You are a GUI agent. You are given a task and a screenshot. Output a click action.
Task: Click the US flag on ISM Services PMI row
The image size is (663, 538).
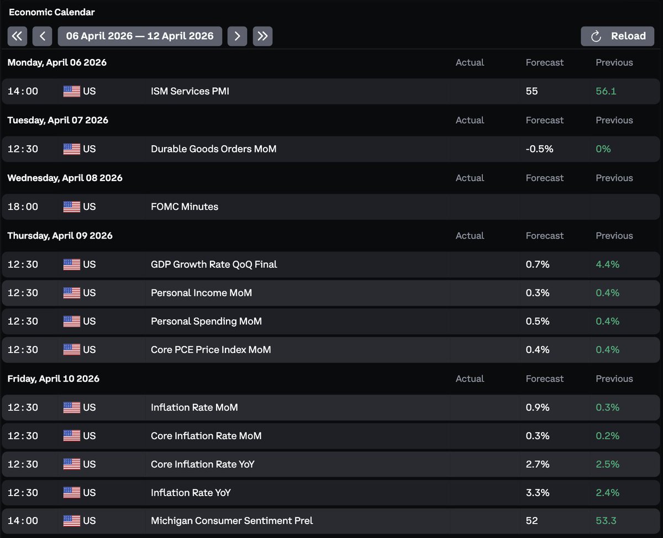[x=72, y=91]
